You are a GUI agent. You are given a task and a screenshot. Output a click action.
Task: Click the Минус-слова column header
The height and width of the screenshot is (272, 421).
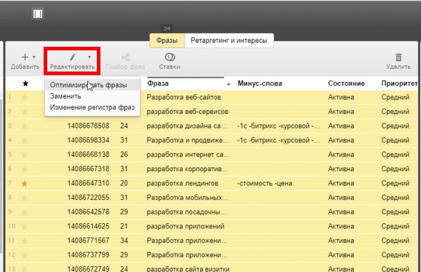260,83
